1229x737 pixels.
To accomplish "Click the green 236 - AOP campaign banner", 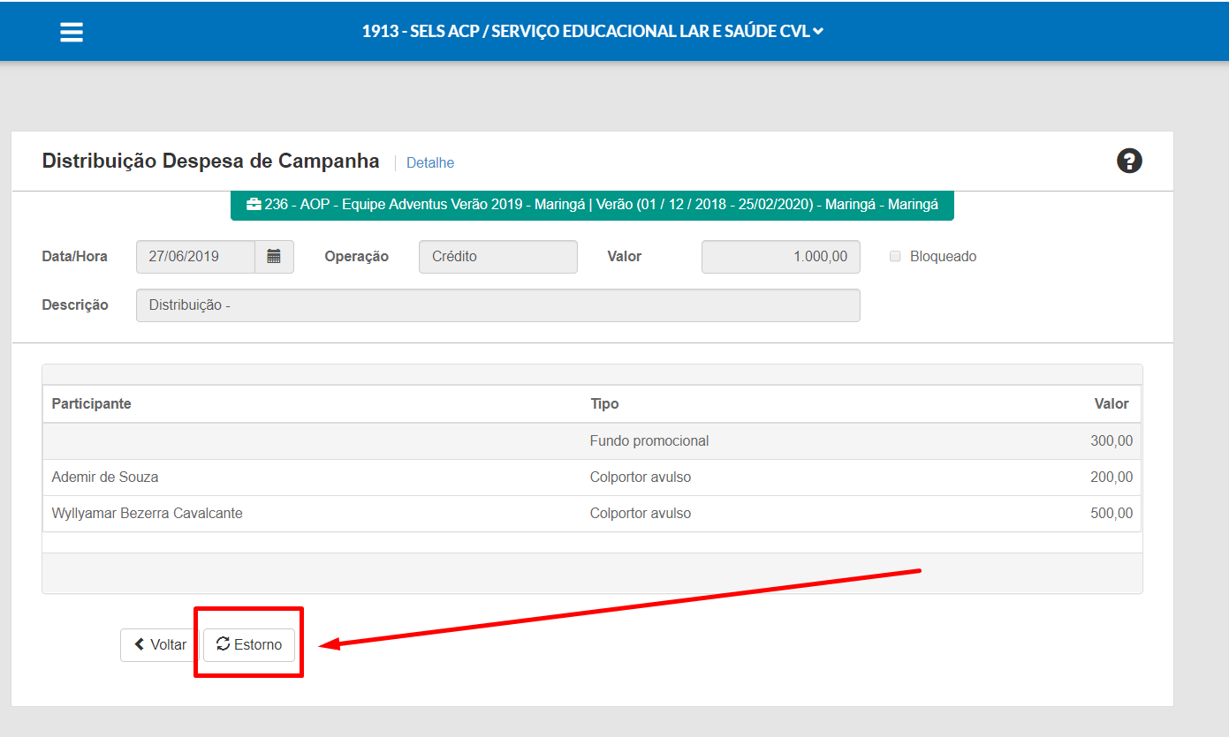I will (x=592, y=205).
